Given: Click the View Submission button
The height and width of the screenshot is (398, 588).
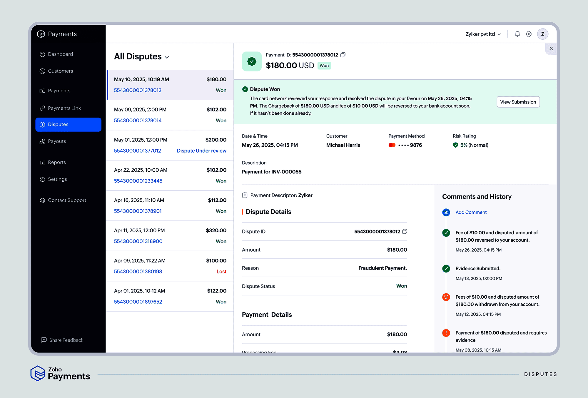Looking at the screenshot, I should pyautogui.click(x=518, y=102).
